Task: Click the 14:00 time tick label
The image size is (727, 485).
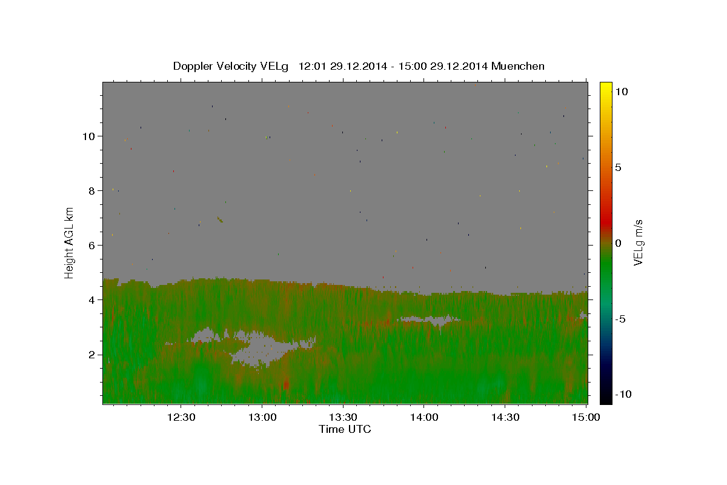Action: (x=424, y=417)
